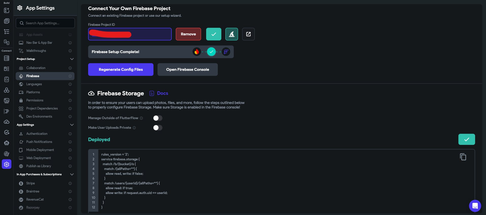Click the 'rules_version' line in the rules editor
Viewport: 486px width, 215px height.
pos(115,155)
